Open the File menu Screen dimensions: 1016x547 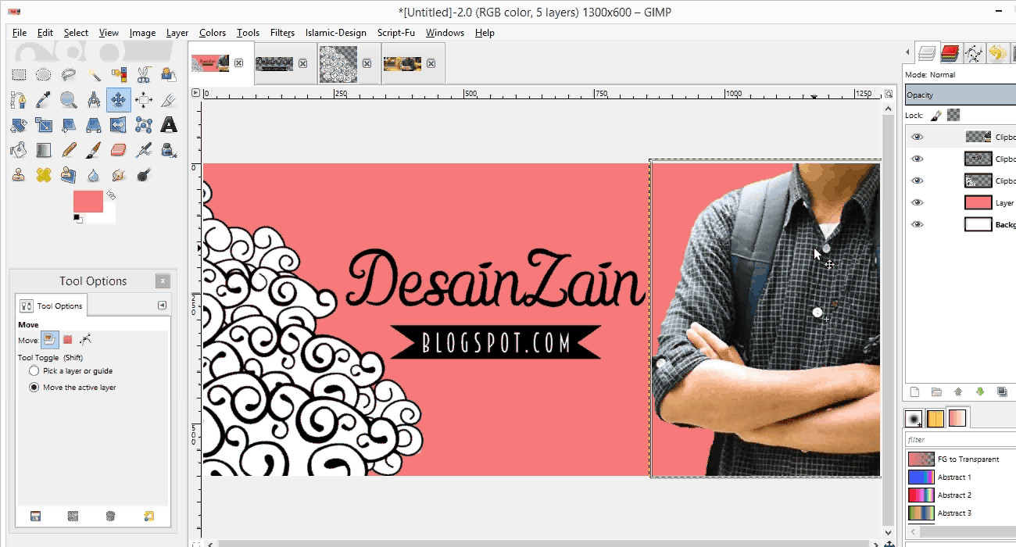[x=20, y=33]
